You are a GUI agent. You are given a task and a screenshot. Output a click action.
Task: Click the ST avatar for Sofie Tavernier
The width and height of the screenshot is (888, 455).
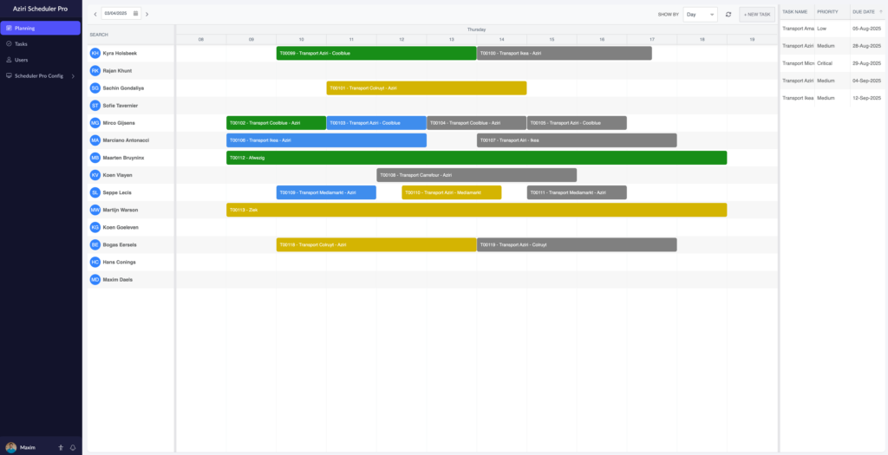coord(95,105)
